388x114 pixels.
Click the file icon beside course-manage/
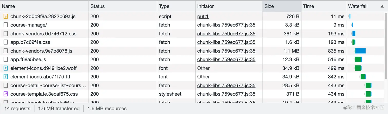(x=5, y=25)
